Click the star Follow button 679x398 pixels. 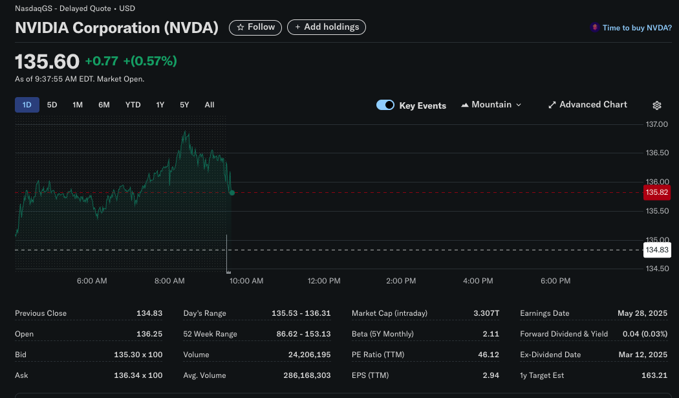point(255,27)
